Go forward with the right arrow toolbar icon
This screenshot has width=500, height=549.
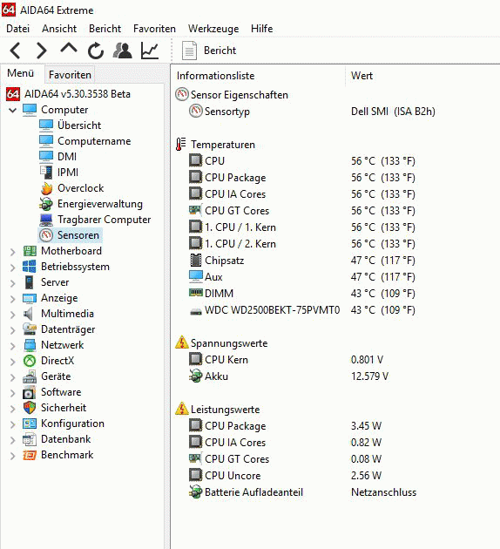point(42,51)
